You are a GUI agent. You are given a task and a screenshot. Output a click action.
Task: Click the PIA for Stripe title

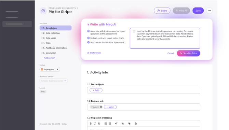coord(60,12)
